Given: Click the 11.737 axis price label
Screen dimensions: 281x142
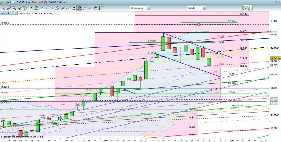Looking at the screenshot, I should (x=274, y=65).
